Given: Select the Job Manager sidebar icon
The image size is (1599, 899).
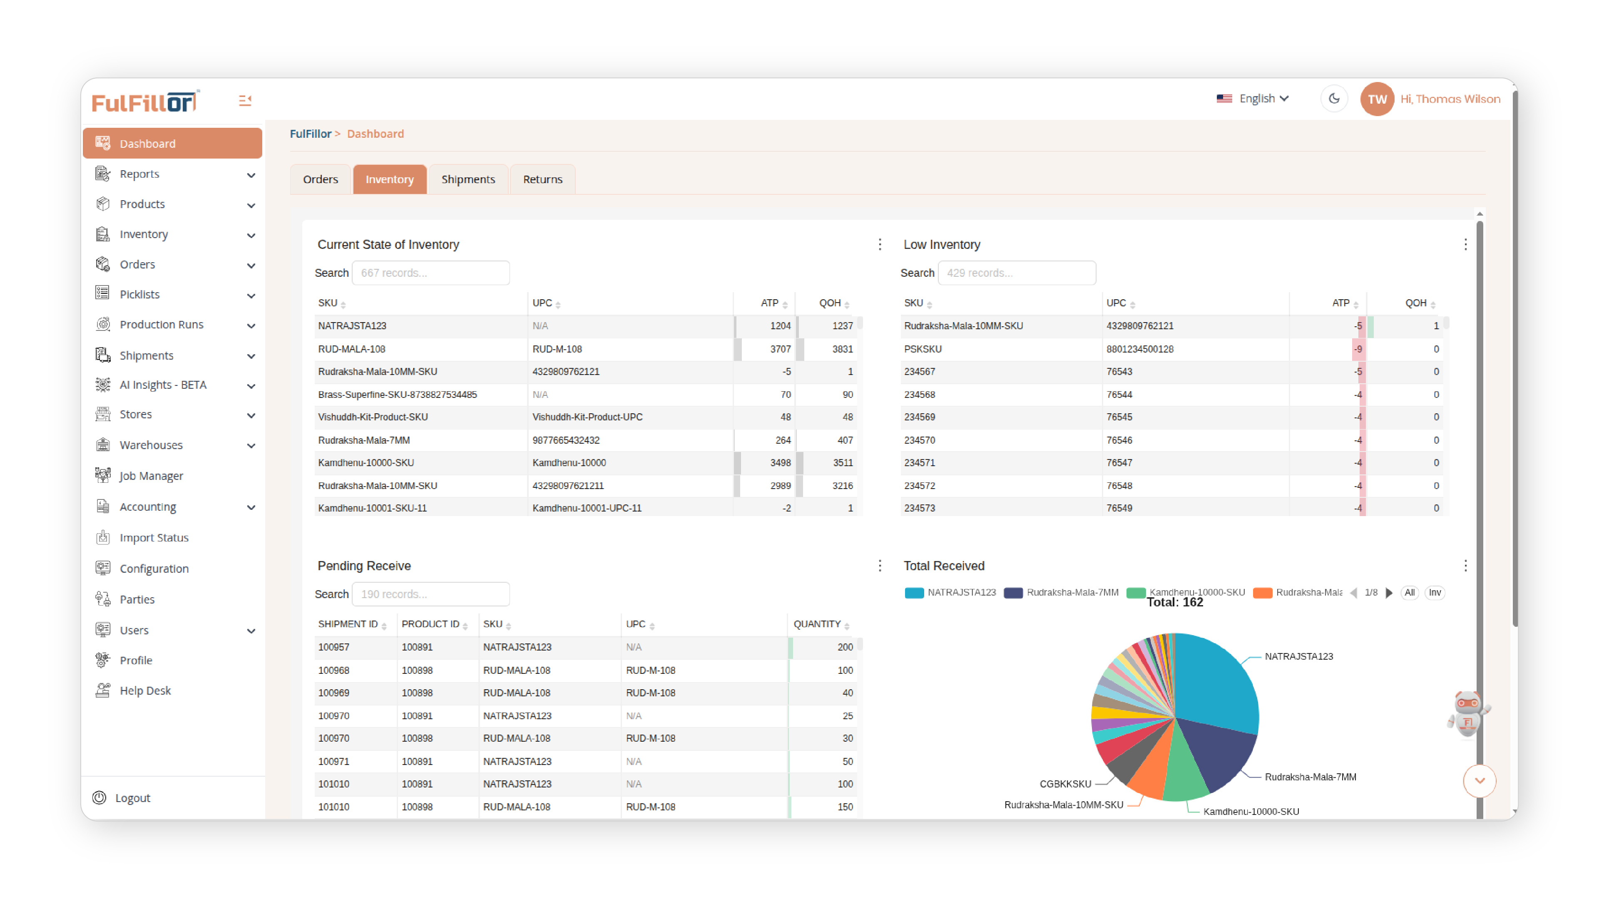Looking at the screenshot, I should tap(103, 475).
